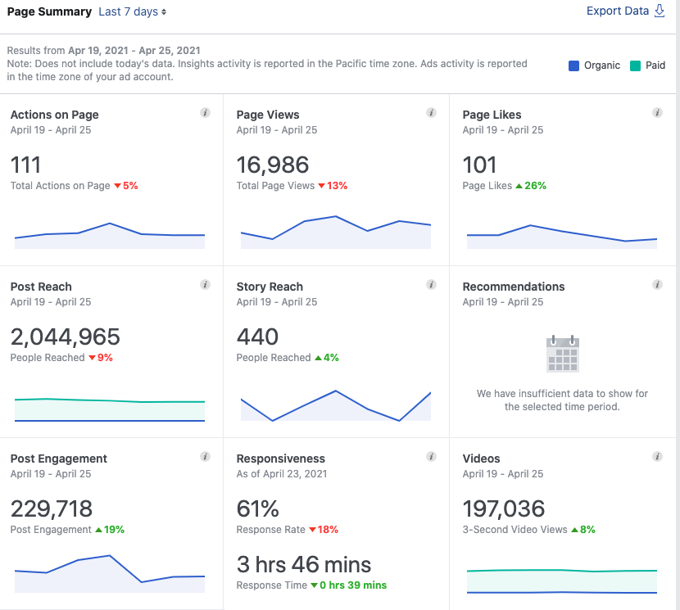
Task: Click the green Paid legend swatch
Action: click(635, 66)
